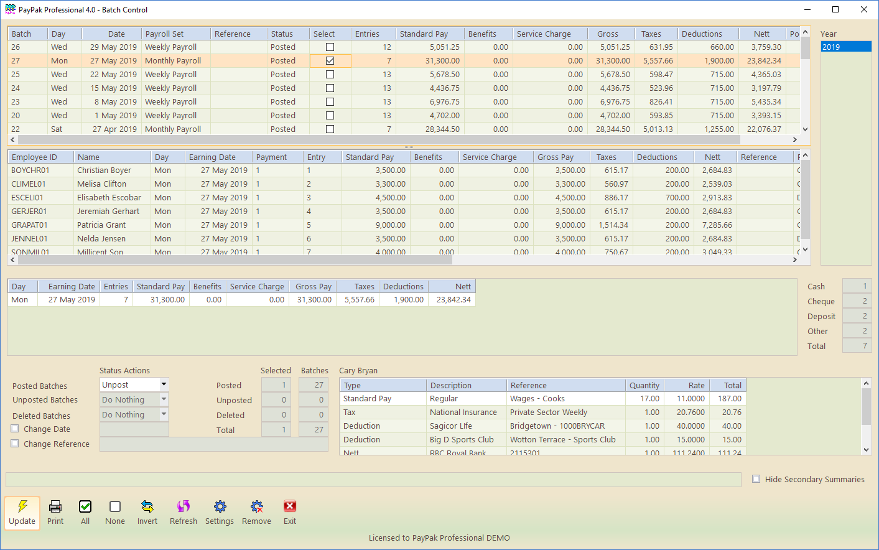
Task: Uncheck Select box for batch 27
Action: [x=330, y=61]
